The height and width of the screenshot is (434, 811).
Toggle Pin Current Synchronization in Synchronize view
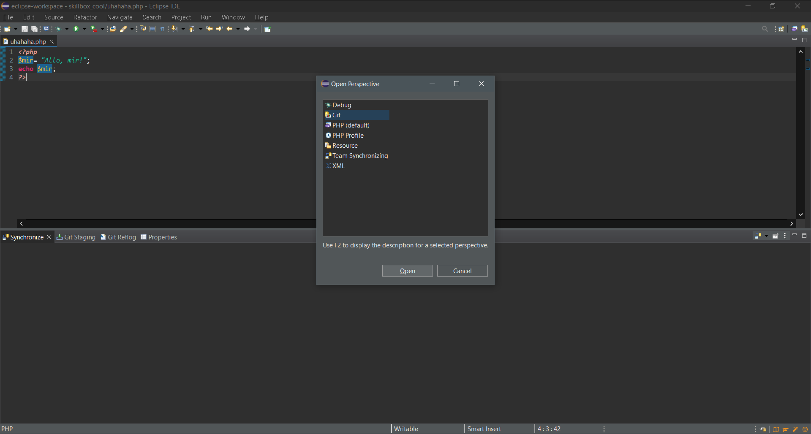click(x=775, y=236)
